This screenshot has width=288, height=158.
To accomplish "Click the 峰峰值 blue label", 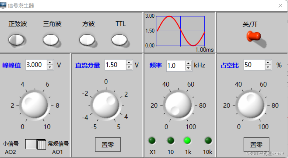I will point(11,65).
